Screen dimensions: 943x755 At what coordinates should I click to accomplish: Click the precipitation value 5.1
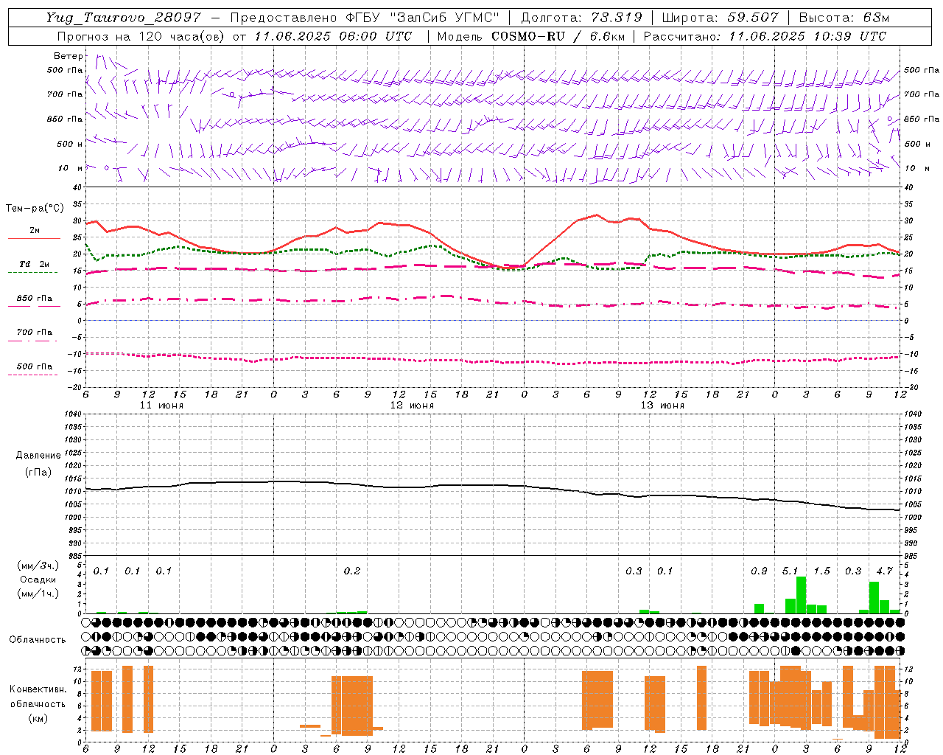(790, 571)
